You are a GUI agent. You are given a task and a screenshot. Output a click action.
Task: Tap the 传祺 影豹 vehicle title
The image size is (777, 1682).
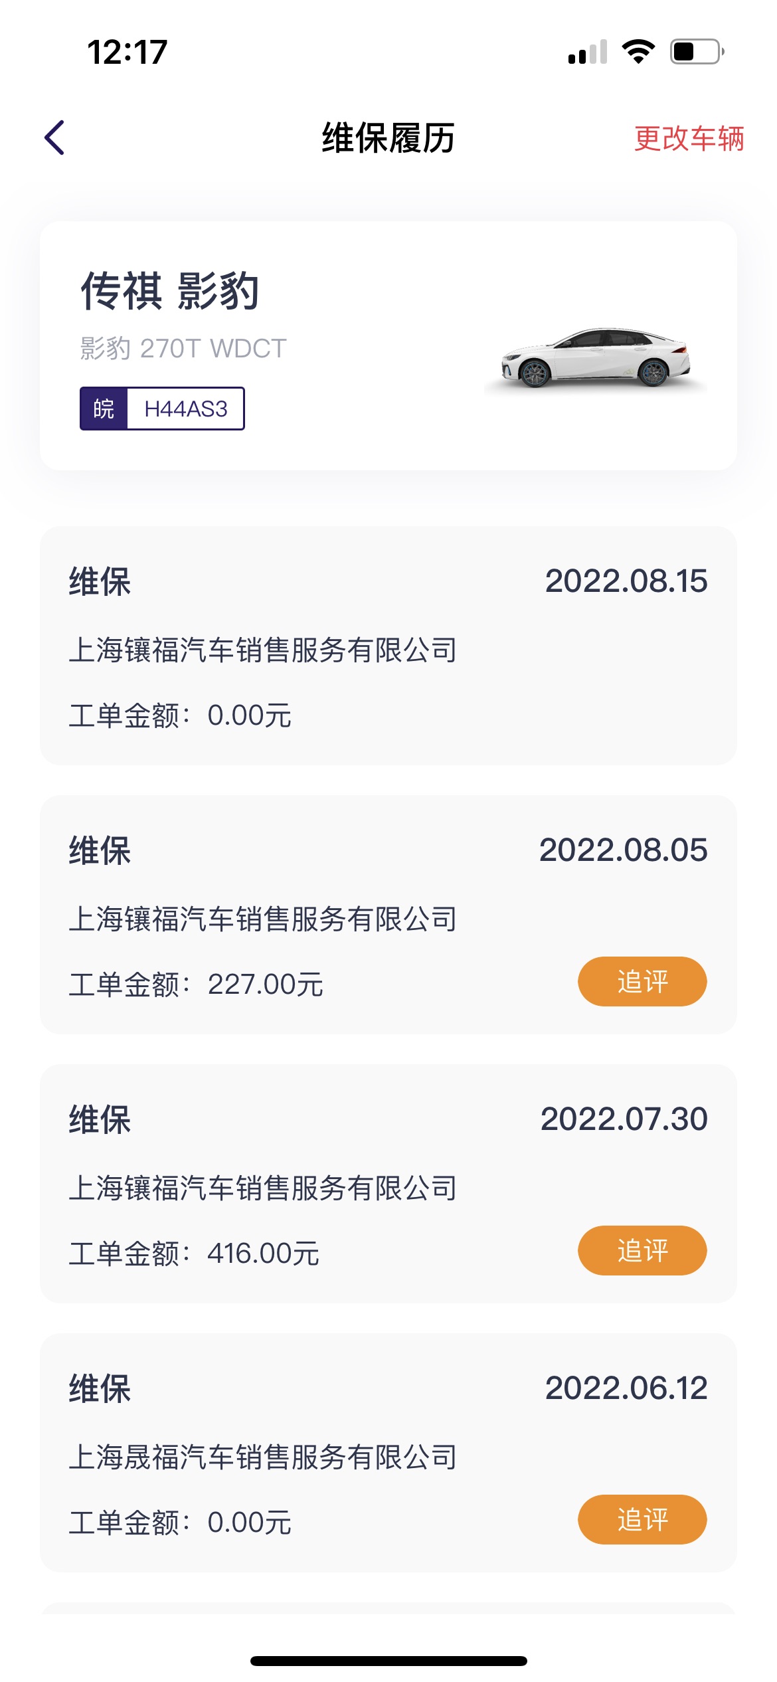(170, 291)
